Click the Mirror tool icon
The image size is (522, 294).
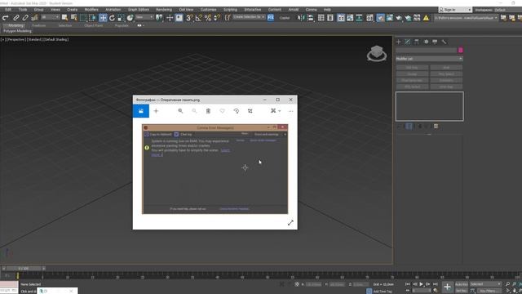[301, 18]
